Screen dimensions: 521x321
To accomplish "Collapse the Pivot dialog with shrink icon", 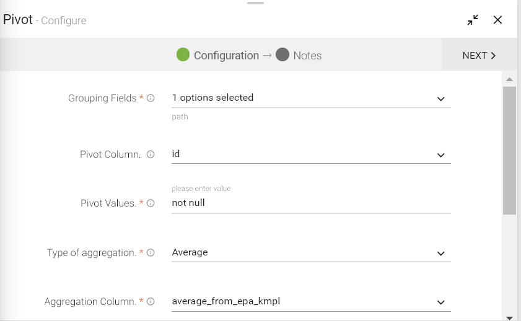I will (x=473, y=20).
